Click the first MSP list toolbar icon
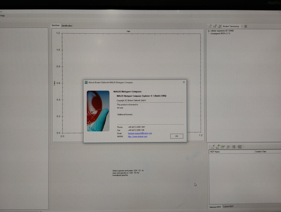The width and height of the screenshot is (281, 212). pyautogui.click(x=213, y=147)
